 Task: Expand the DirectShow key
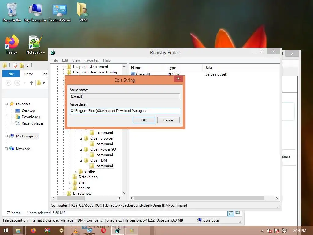pyautogui.click(x=64, y=194)
